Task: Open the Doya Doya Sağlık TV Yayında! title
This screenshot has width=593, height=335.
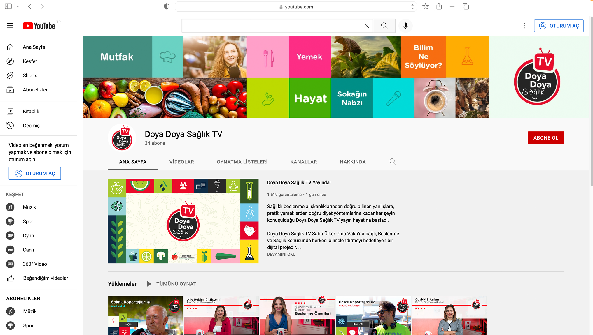Action: coord(299,183)
